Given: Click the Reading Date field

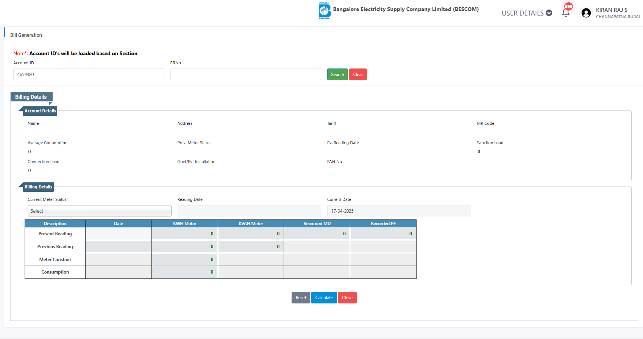Looking at the screenshot, I should click(x=249, y=211).
